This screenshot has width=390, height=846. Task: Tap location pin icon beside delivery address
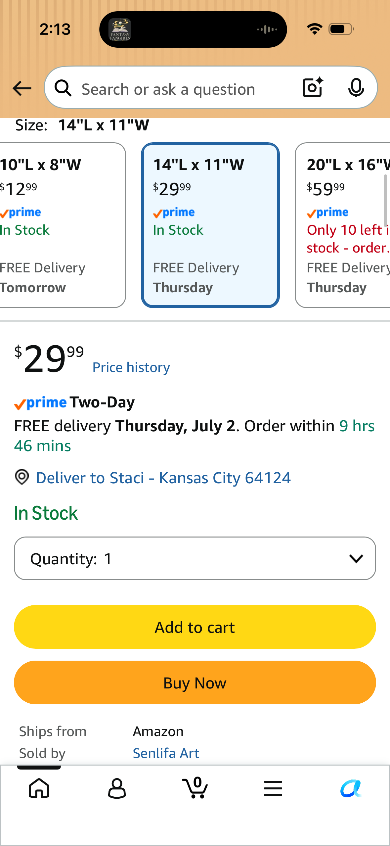click(x=22, y=477)
